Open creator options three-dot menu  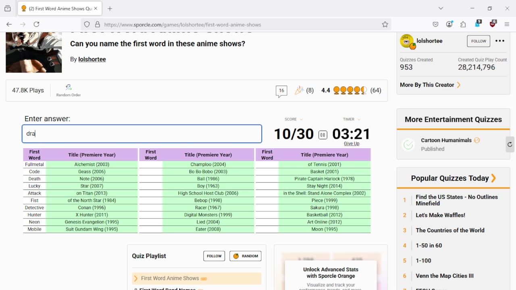pyautogui.click(x=500, y=41)
